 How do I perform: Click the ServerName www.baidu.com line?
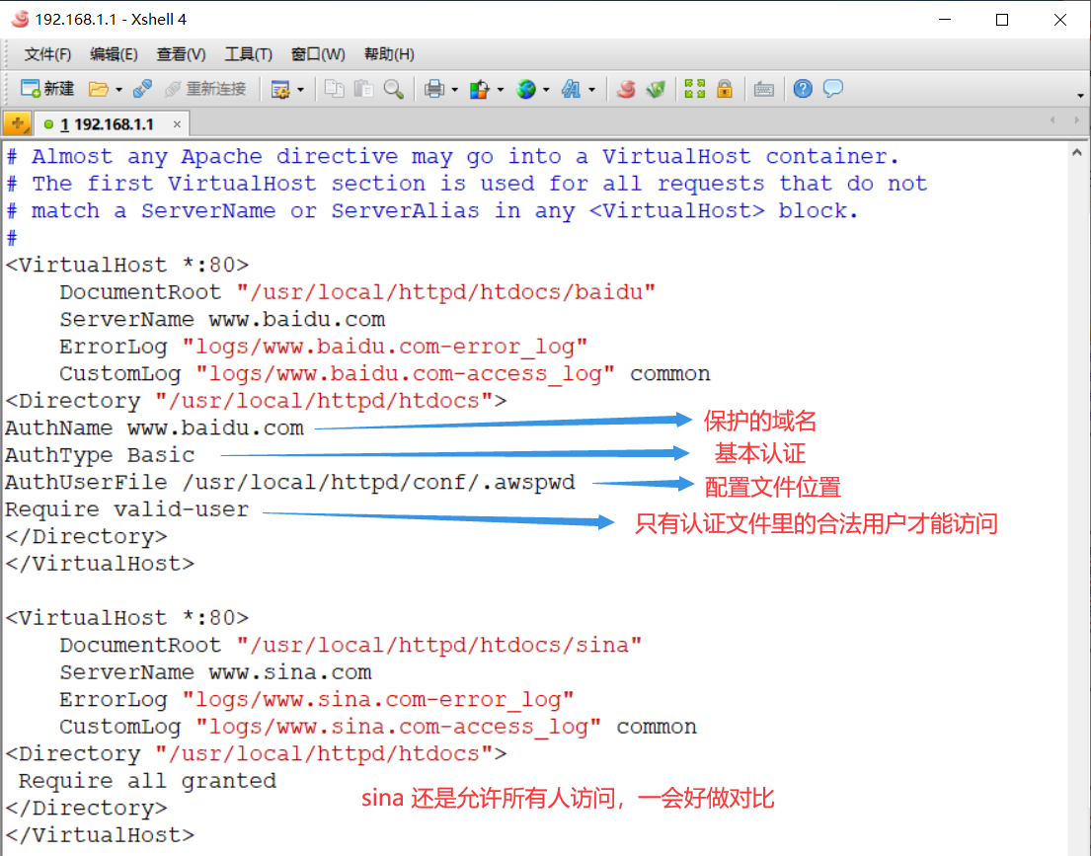(222, 320)
